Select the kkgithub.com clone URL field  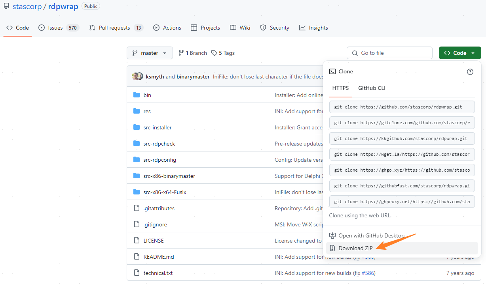(x=402, y=138)
